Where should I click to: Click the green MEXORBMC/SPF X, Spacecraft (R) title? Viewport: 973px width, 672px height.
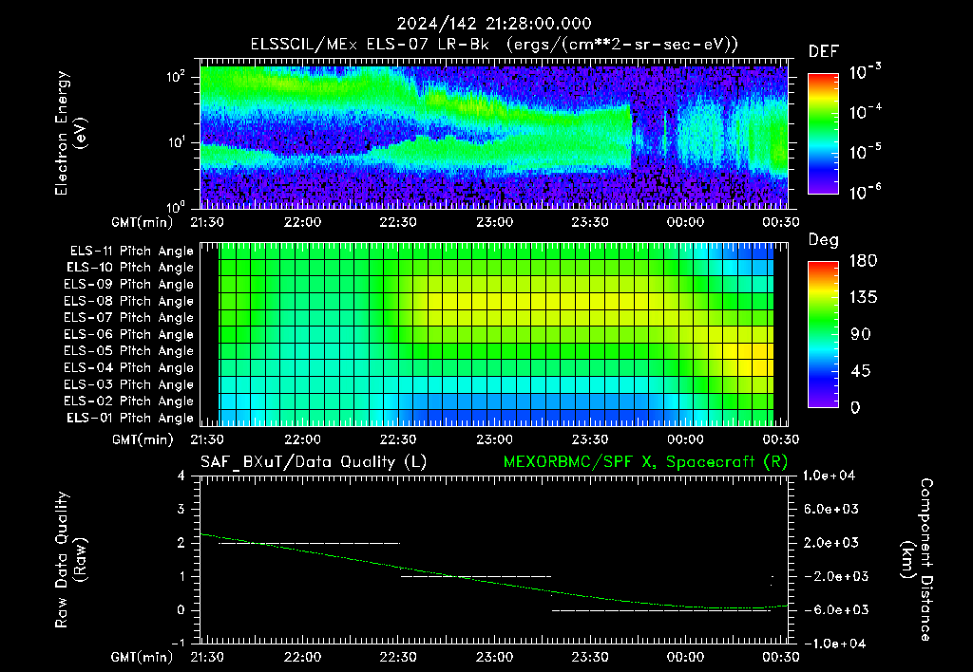pos(645,462)
